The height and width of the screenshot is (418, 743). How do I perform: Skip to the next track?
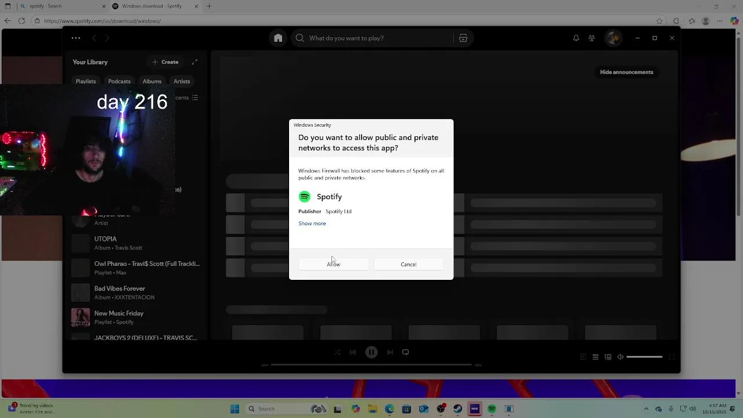pyautogui.click(x=390, y=352)
